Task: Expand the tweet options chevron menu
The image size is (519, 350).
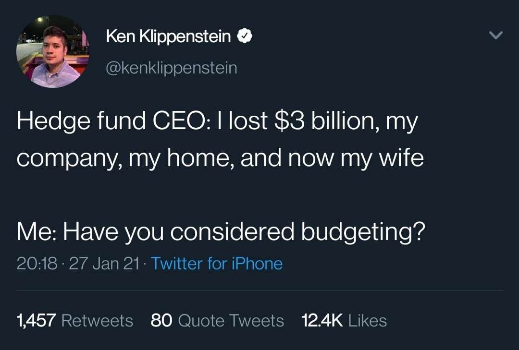Action: pos(495,35)
